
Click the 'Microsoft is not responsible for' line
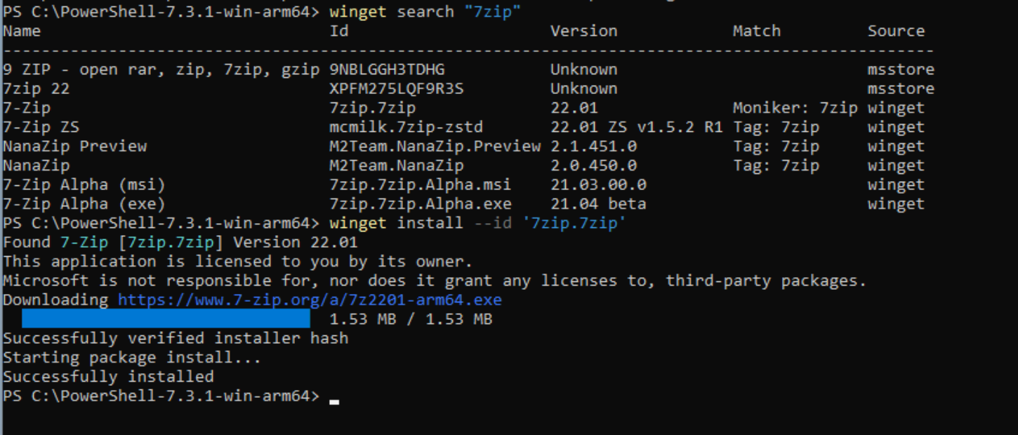click(435, 281)
